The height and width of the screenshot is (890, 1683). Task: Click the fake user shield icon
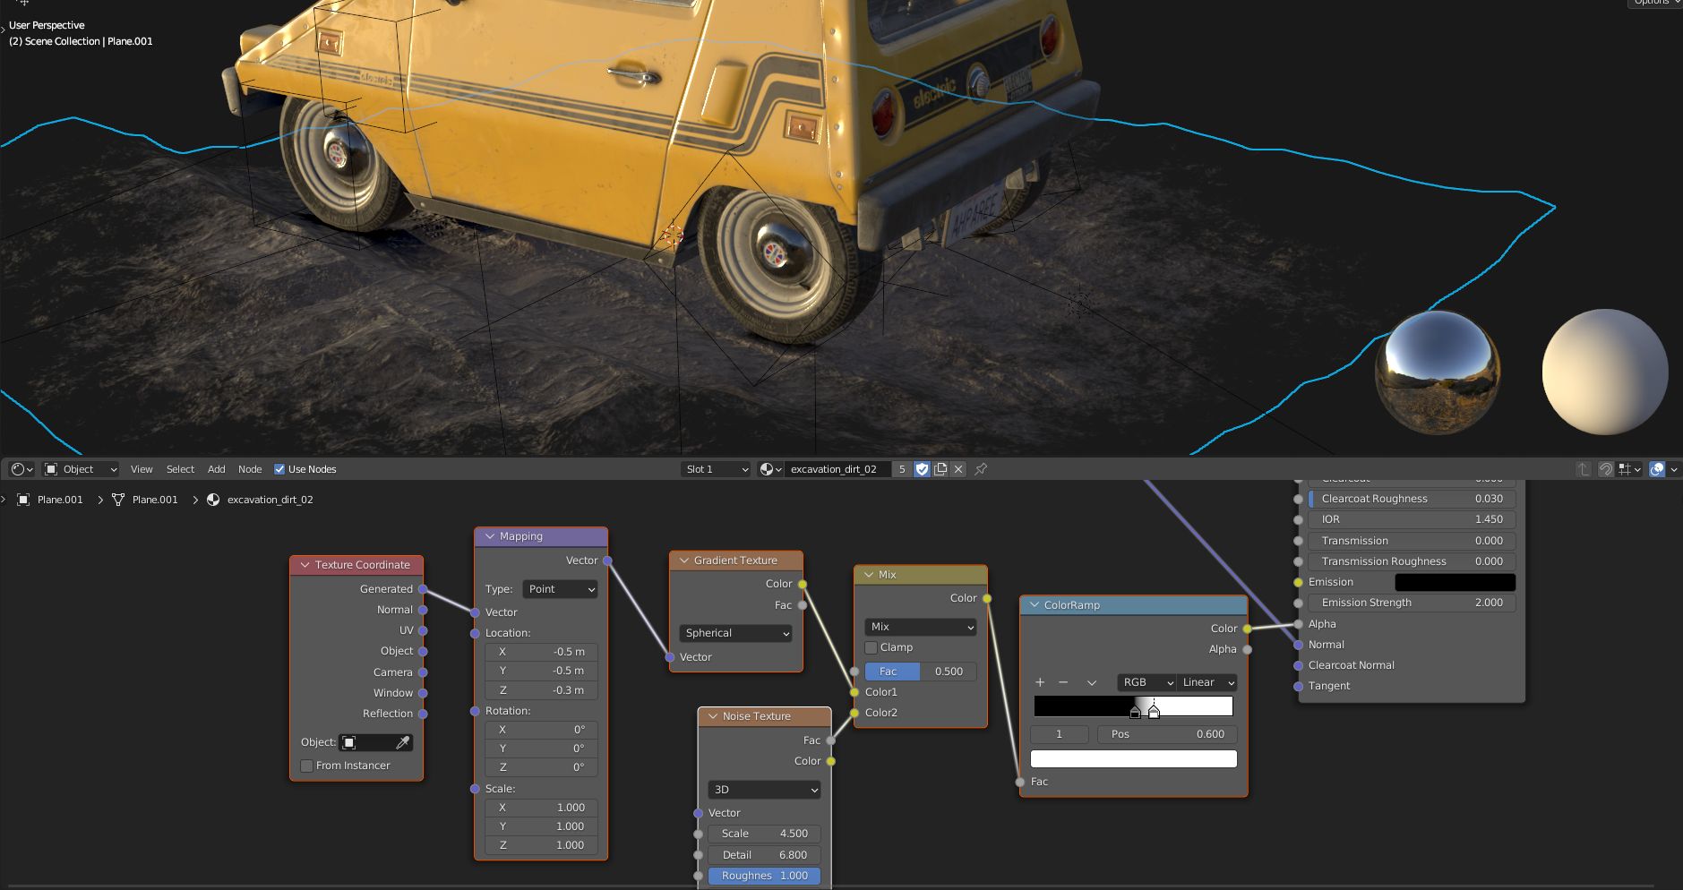(x=922, y=469)
